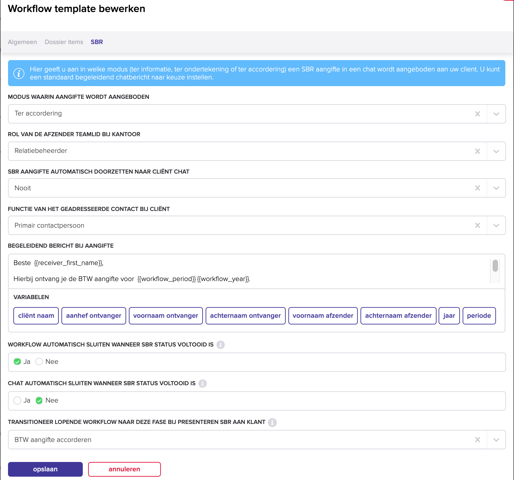Click the message box scrollbar thumb
The image size is (514, 480).
tap(495, 266)
